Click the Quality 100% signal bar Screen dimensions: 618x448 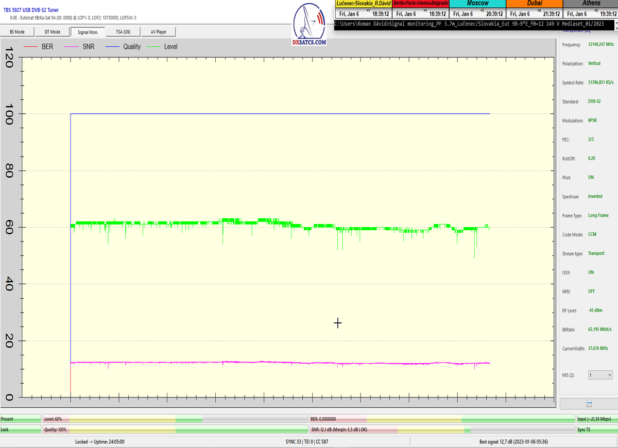pos(175,429)
